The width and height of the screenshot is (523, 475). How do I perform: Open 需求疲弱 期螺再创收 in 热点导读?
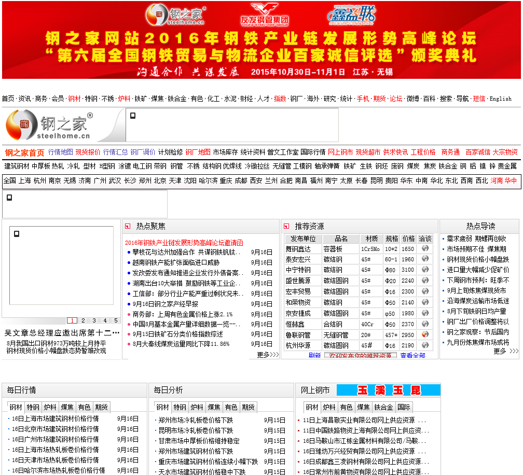(477, 239)
